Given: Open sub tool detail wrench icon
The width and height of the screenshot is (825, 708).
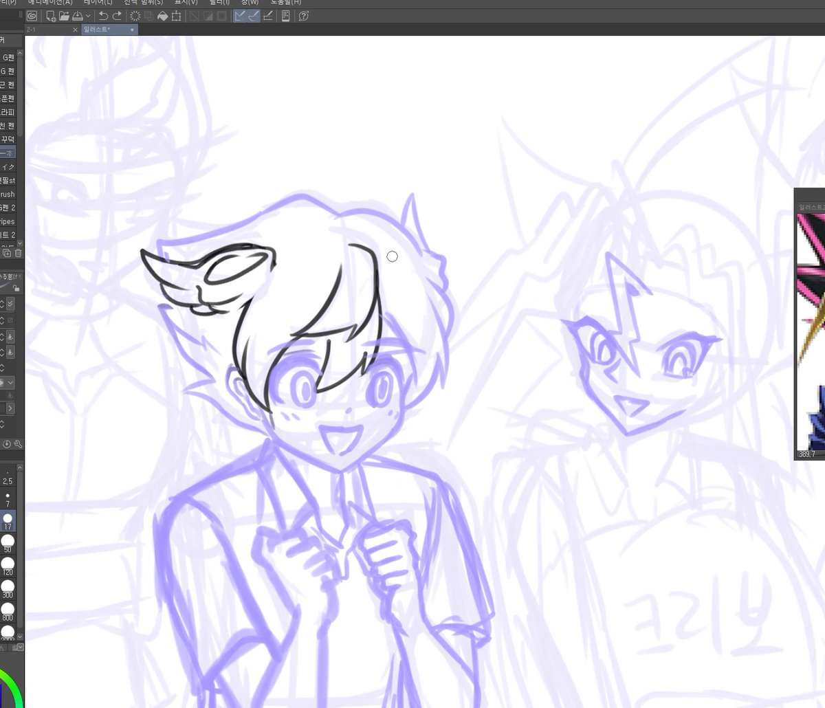Looking at the screenshot, I should coord(18,445).
